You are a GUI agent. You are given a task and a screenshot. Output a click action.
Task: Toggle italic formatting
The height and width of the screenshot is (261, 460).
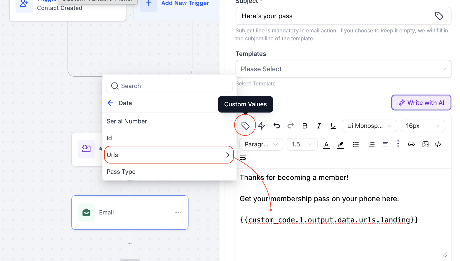click(x=319, y=126)
